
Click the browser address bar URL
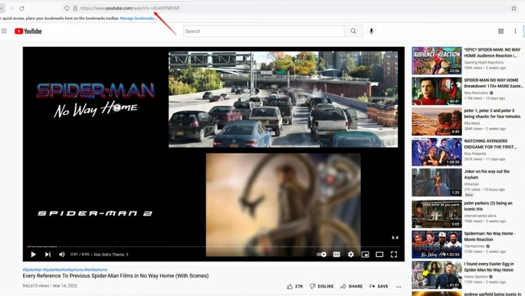(130, 8)
